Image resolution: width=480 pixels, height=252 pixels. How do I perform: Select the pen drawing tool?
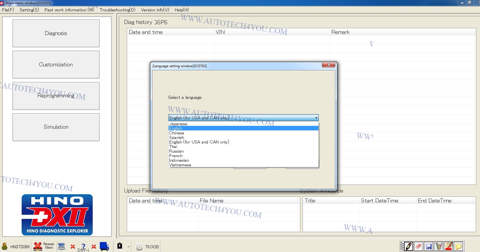pos(409,246)
